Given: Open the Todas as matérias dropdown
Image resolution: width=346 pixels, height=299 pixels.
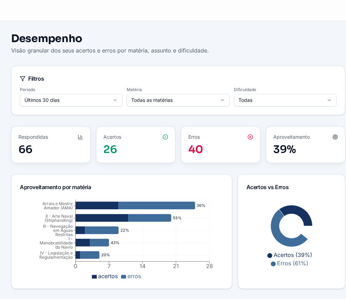Looking at the screenshot, I should coord(178,100).
